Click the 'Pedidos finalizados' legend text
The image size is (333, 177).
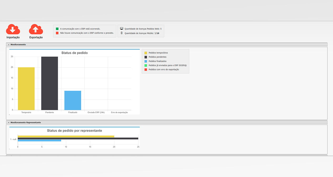point(158,61)
